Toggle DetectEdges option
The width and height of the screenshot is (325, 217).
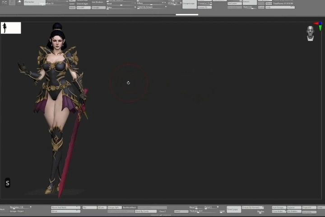tap(82, 4)
